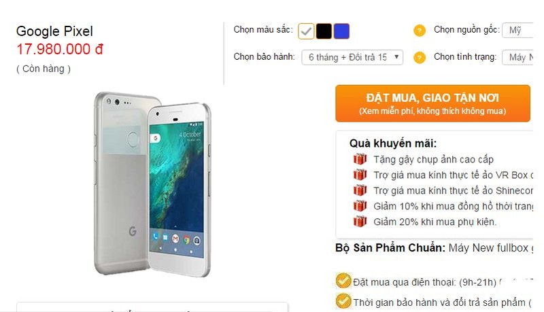
Task: Click the help icon beside Chọn tình trạng
Action: (419, 58)
